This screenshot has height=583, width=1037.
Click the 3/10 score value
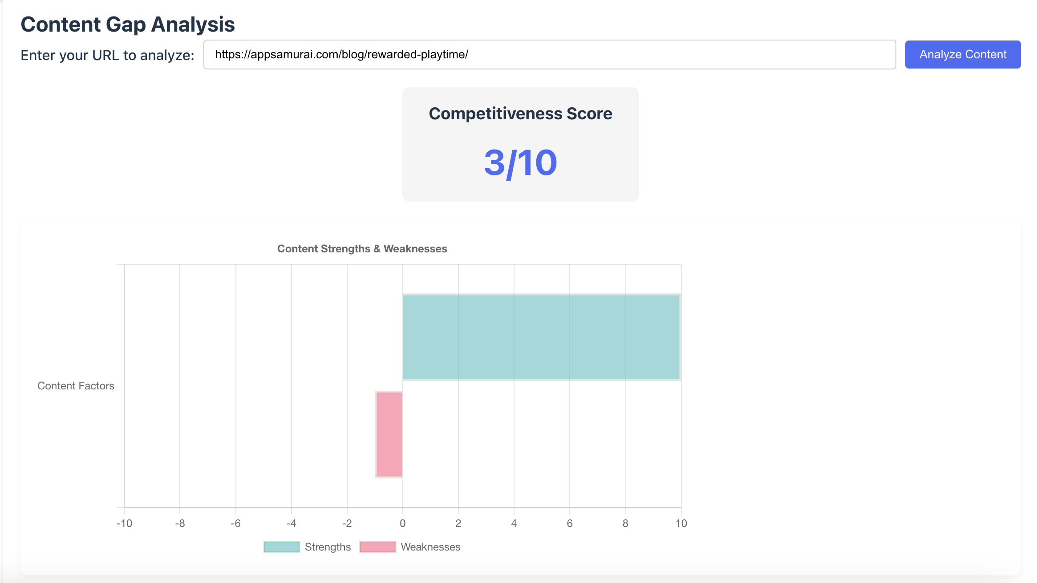click(x=520, y=163)
